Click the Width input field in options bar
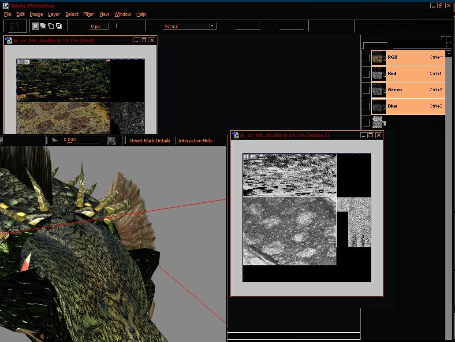455x342 pixels. [x=247, y=26]
